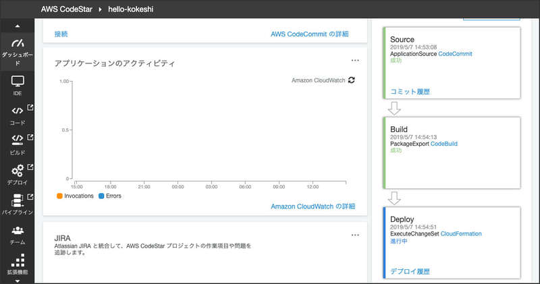Click the Source stage title

coord(402,40)
